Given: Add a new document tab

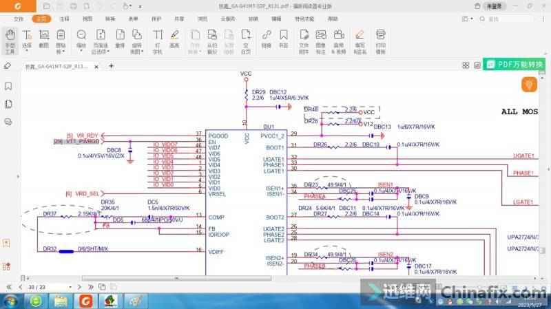Looking at the screenshot, I should [111, 66].
